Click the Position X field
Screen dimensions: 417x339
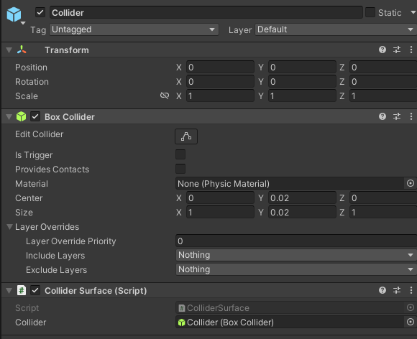click(x=220, y=68)
